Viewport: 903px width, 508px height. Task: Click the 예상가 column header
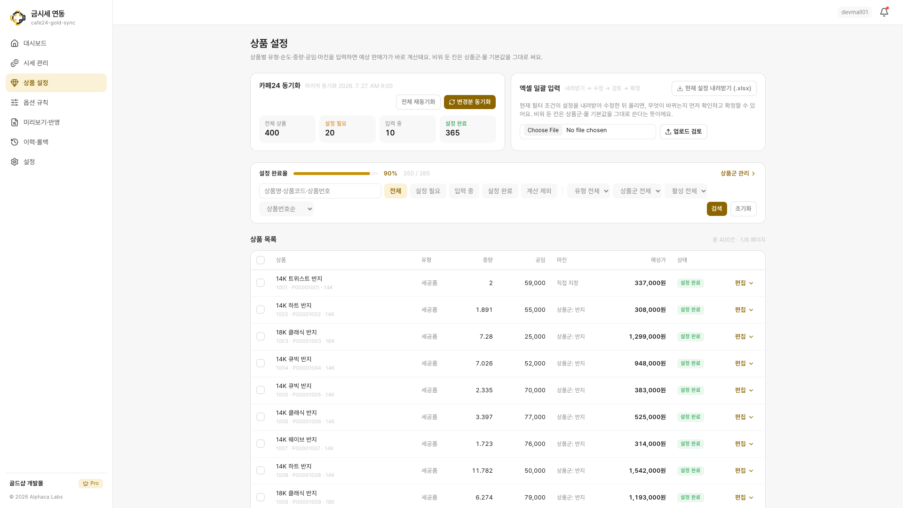658,260
